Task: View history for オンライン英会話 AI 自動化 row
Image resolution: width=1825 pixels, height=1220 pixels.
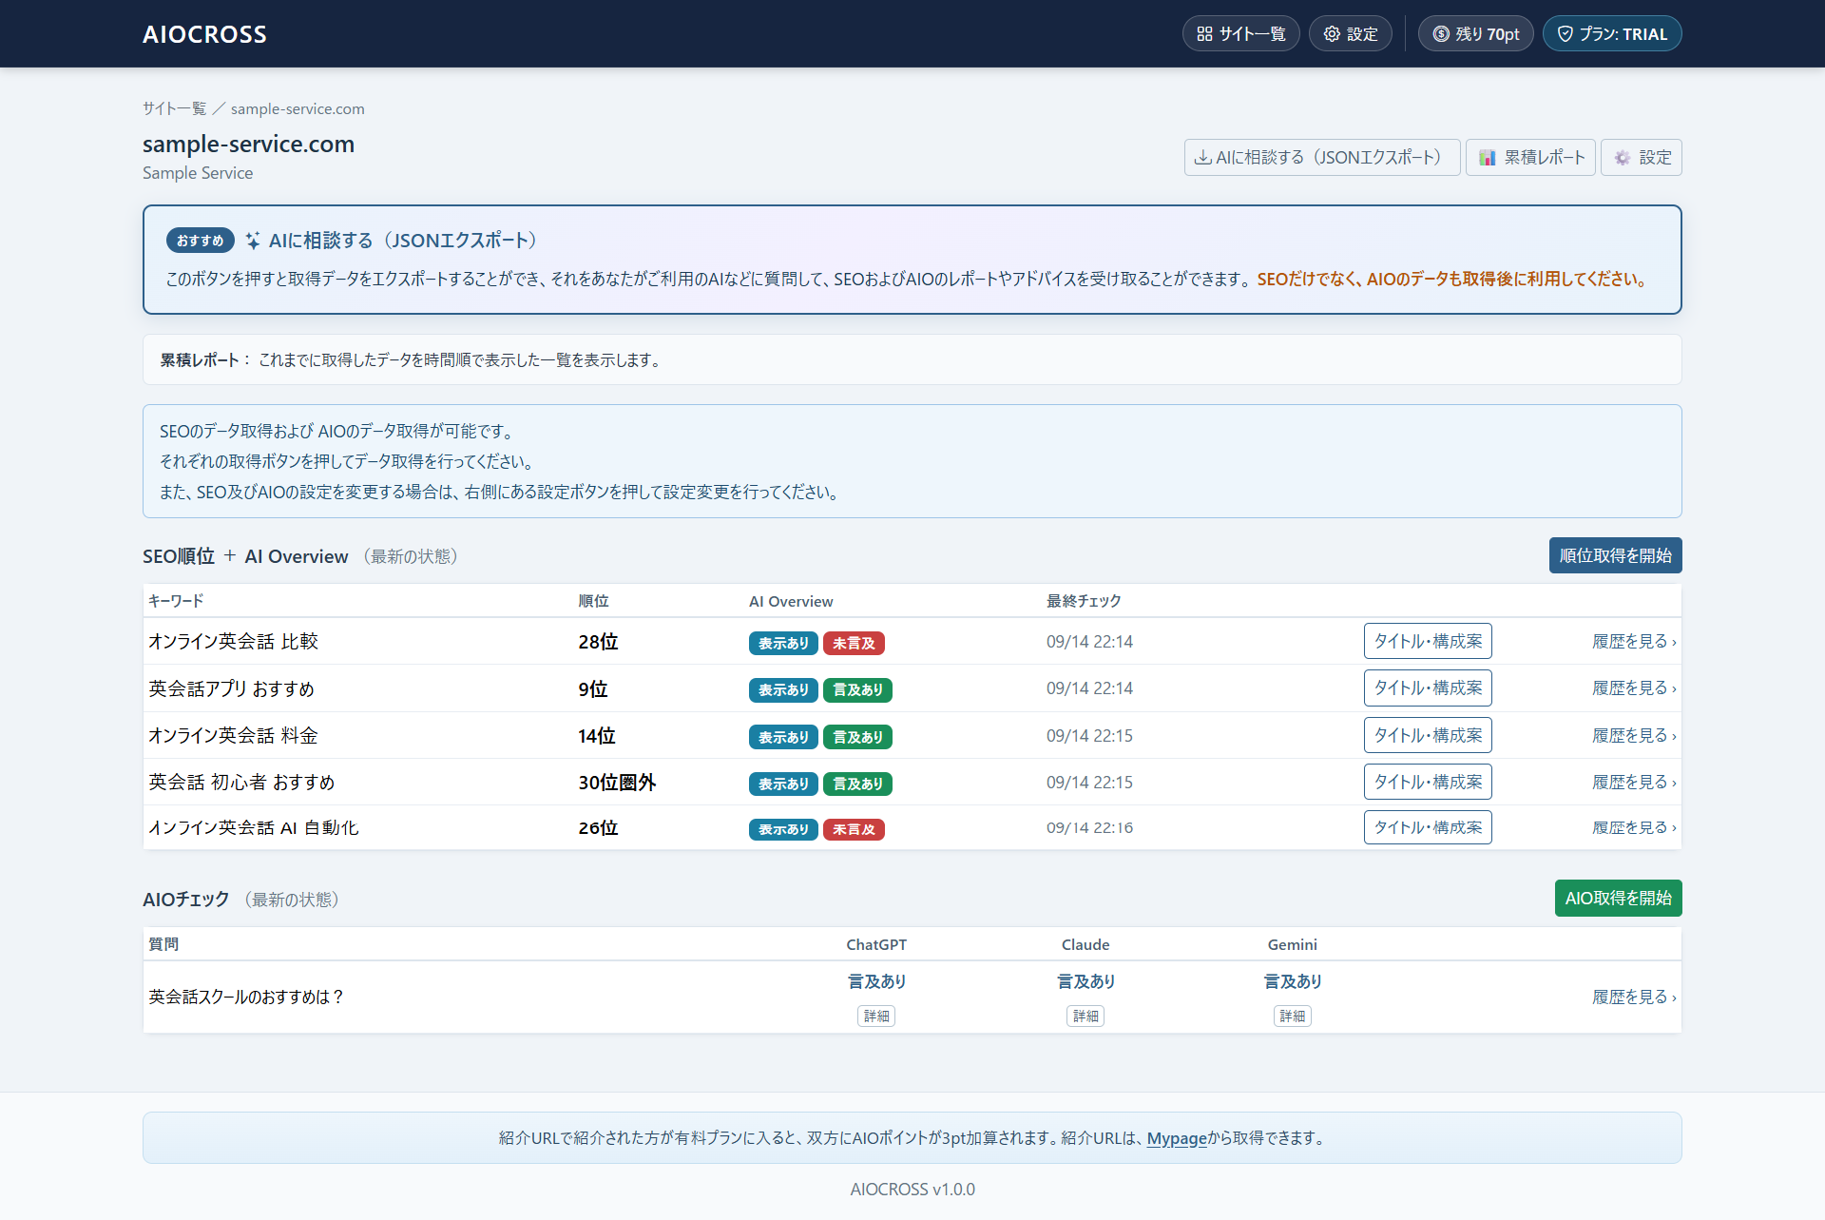Action: pyautogui.click(x=1634, y=828)
